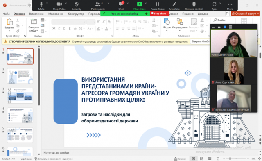Toggle italic К formatting
The height and width of the screenshot is (161, 262).
click(x=59, y=29)
